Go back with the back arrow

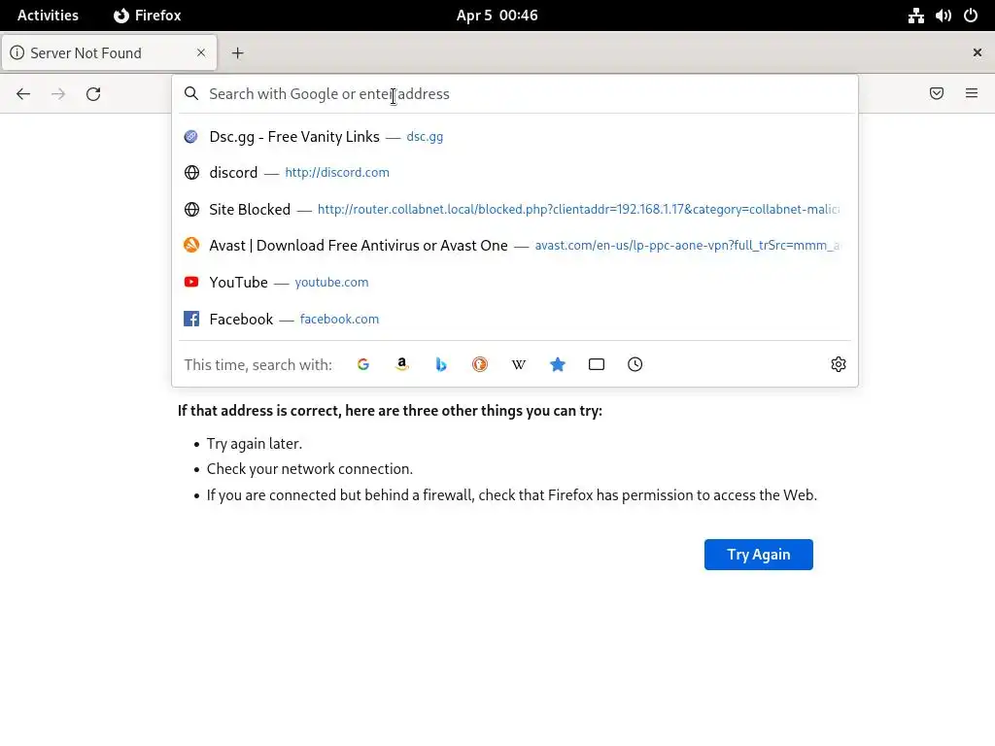coord(23,94)
